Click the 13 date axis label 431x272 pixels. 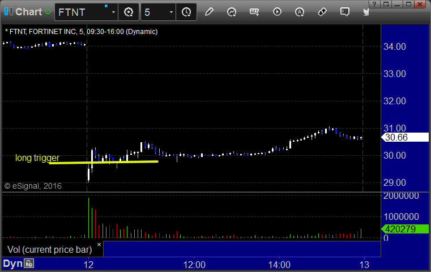365,265
